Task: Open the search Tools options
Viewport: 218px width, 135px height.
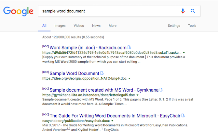Action: (x=192, y=26)
